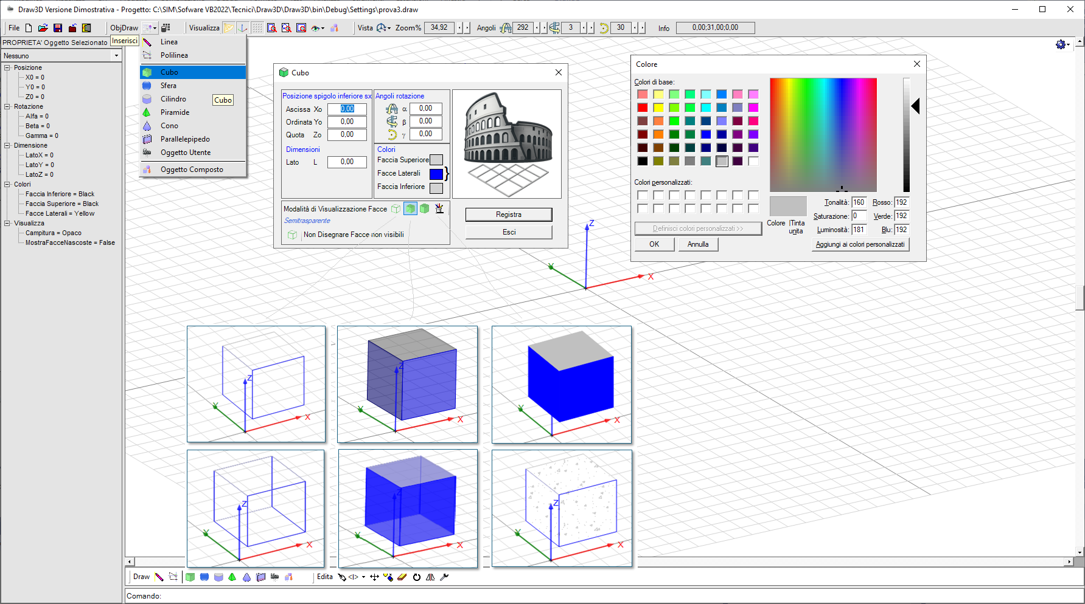The image size is (1085, 604).
Task: Click the eraser icon in the Edita toolbar
Action: [x=402, y=577]
